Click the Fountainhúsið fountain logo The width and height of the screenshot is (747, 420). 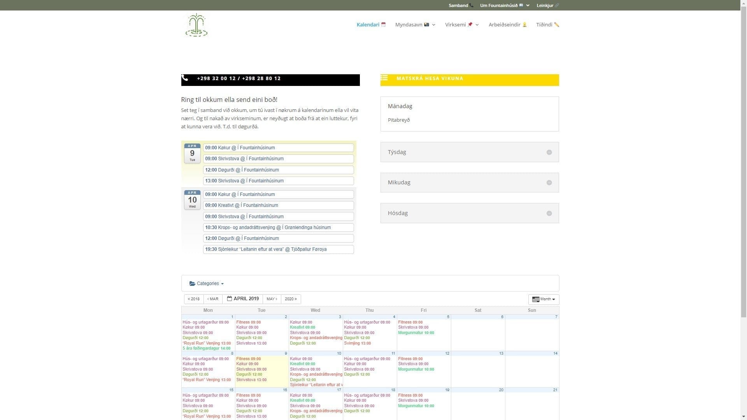[x=196, y=25]
